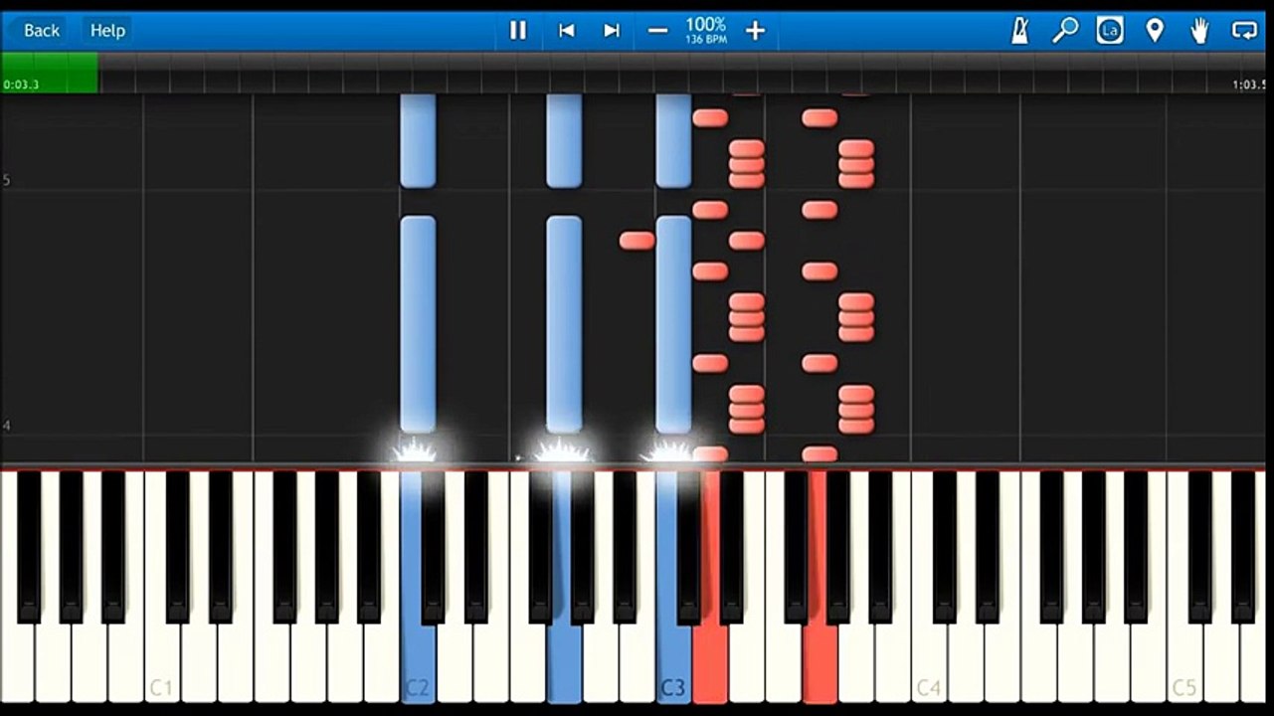Skip back with the previous button
This screenshot has height=716, width=1274.
click(567, 31)
